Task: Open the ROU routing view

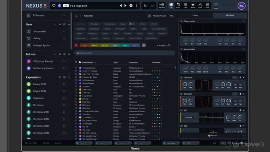Action: click(178, 5)
